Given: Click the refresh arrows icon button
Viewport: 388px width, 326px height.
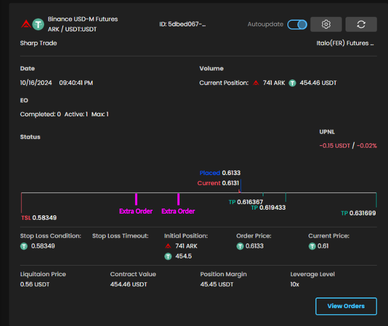Looking at the screenshot, I should coord(361,25).
